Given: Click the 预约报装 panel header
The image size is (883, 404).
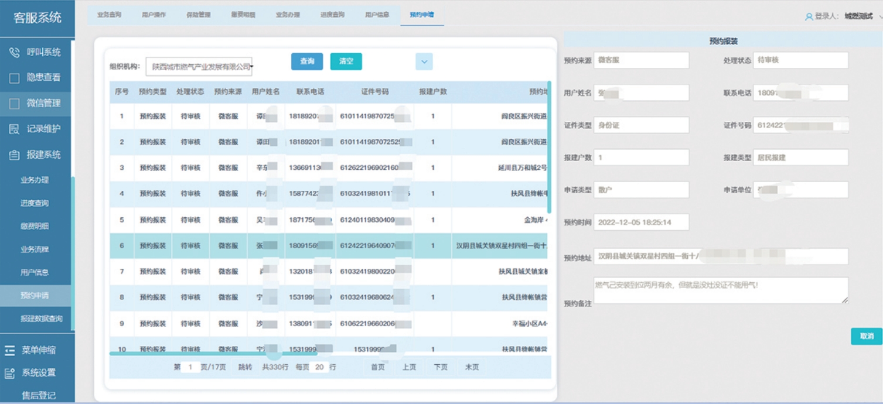Looking at the screenshot, I should click(723, 41).
